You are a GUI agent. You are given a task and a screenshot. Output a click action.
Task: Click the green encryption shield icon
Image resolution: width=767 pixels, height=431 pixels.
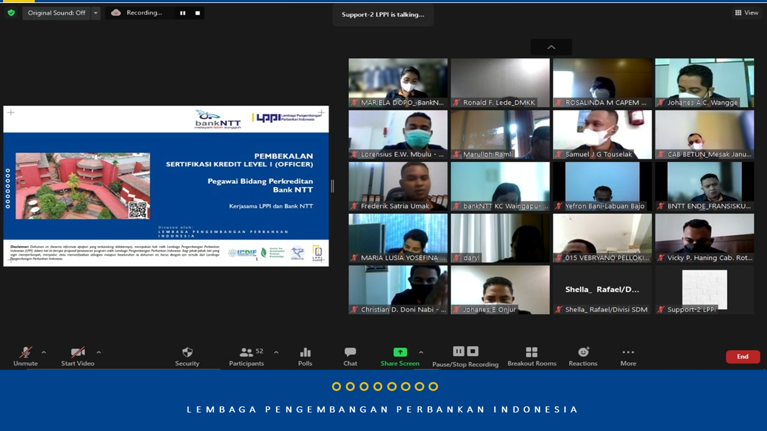click(11, 13)
